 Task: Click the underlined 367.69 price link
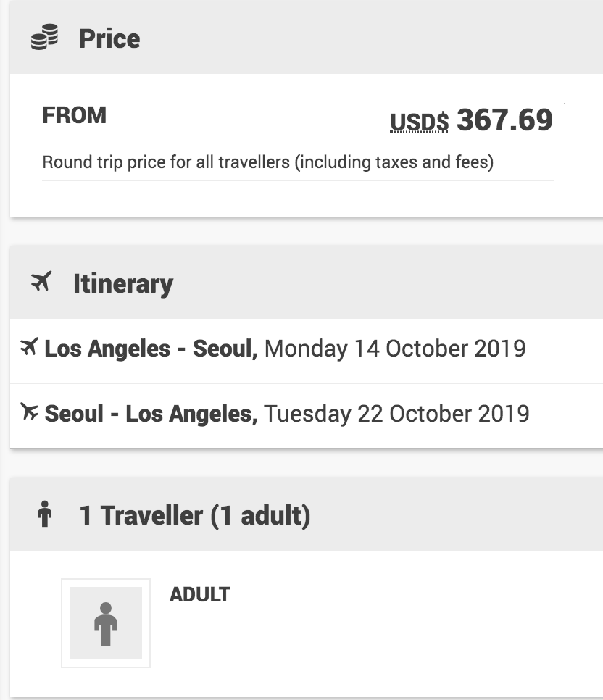click(x=506, y=120)
